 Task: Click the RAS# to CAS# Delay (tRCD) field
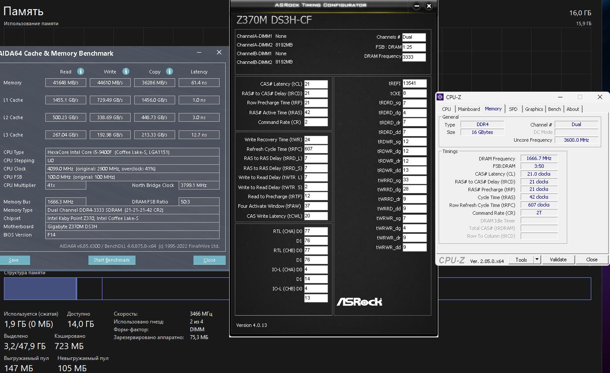click(x=315, y=93)
